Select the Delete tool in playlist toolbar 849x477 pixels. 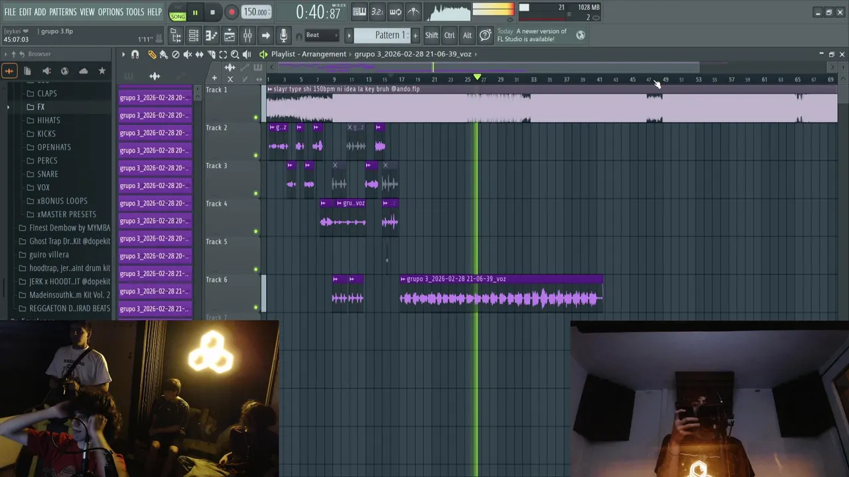176,54
